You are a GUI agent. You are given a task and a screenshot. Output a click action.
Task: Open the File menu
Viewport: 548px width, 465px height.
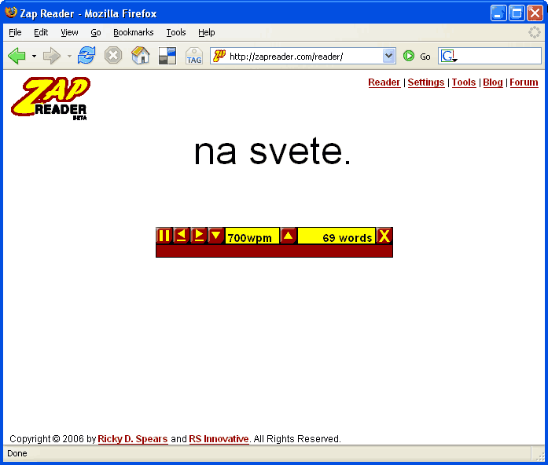click(15, 32)
